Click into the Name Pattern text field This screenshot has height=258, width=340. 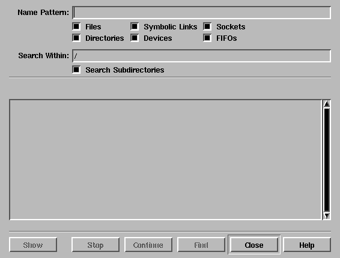click(201, 13)
